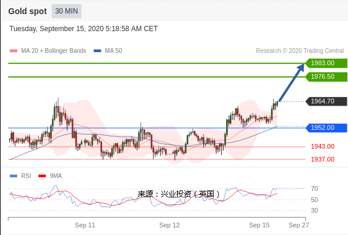Click the Gold spot chart title
The height and width of the screenshot is (235, 348).
click(28, 11)
